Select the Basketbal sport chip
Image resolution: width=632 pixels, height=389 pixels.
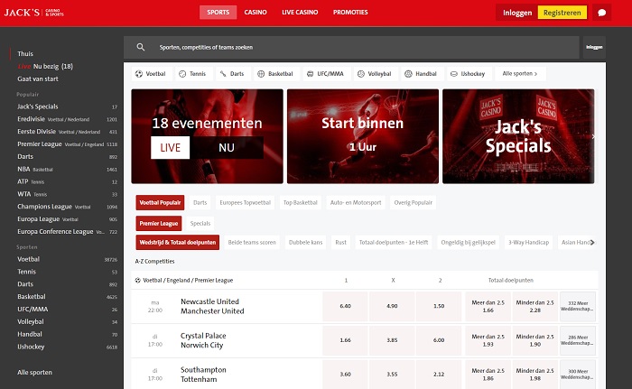[276, 74]
